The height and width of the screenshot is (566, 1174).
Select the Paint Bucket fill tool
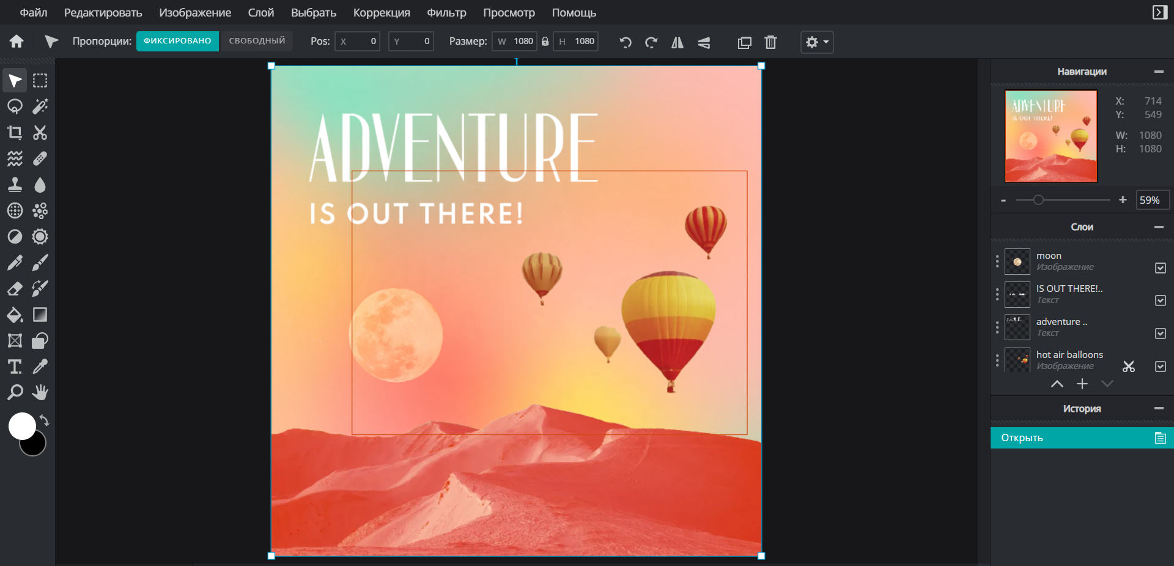click(x=15, y=315)
